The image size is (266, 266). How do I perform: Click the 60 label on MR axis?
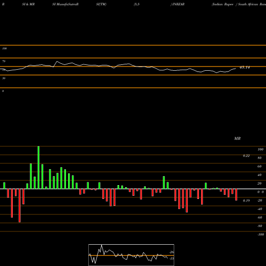[x=260, y=167]
